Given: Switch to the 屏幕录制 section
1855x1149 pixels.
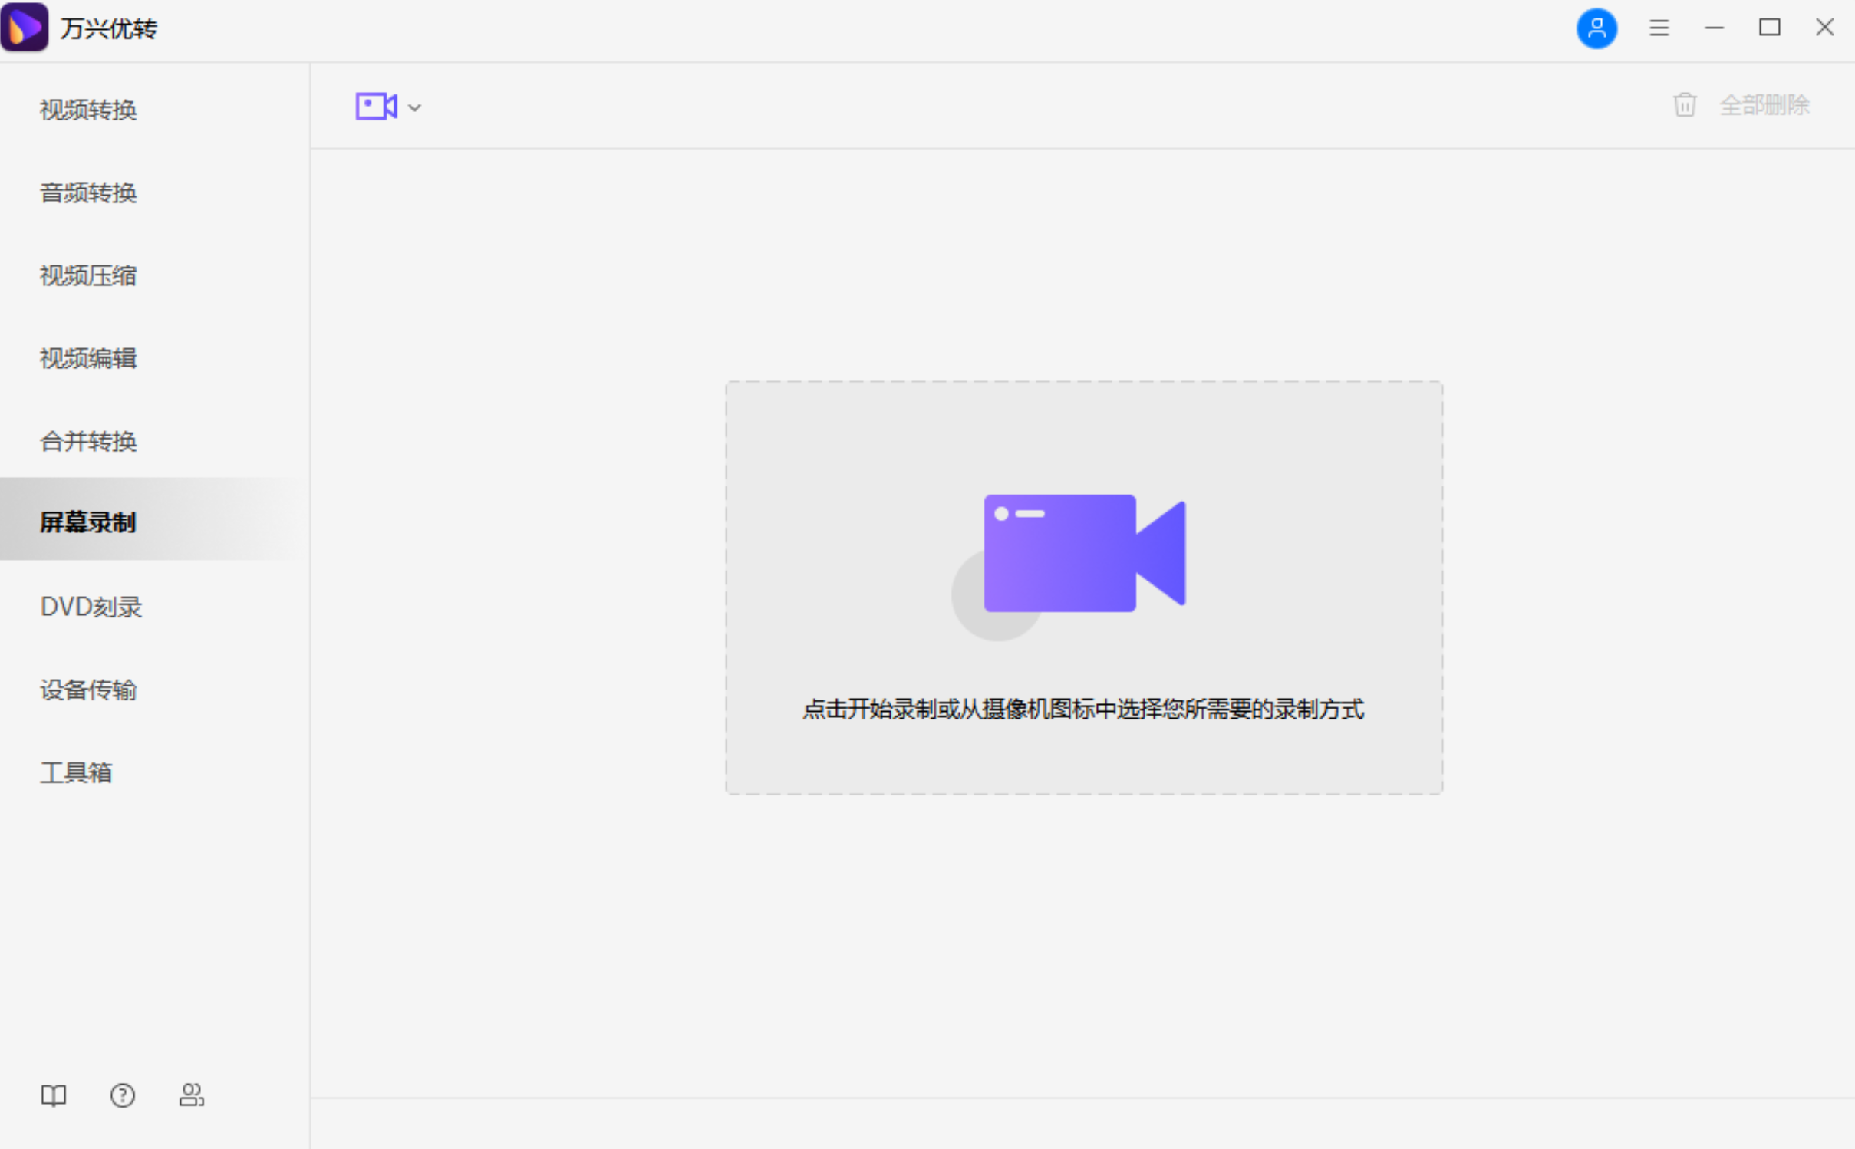Looking at the screenshot, I should tap(87, 522).
